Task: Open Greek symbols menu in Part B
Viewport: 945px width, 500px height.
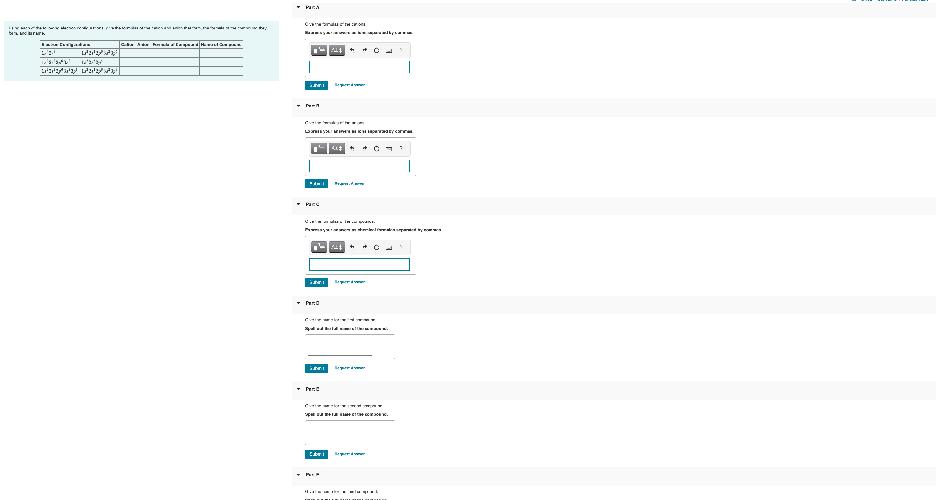Action: 336,149
